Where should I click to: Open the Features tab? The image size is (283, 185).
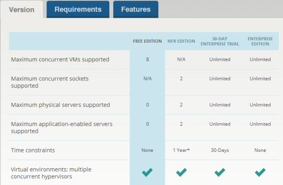click(x=136, y=10)
